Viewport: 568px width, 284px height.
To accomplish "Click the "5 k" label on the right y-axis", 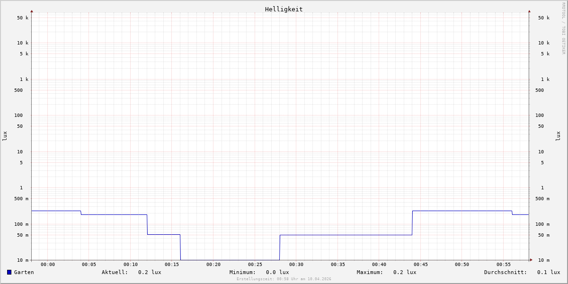I will tap(545, 54).
